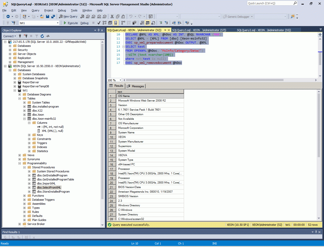Click the Save All icon
Image resolution: width=324 pixels, height=247 pixels.
[53, 16]
